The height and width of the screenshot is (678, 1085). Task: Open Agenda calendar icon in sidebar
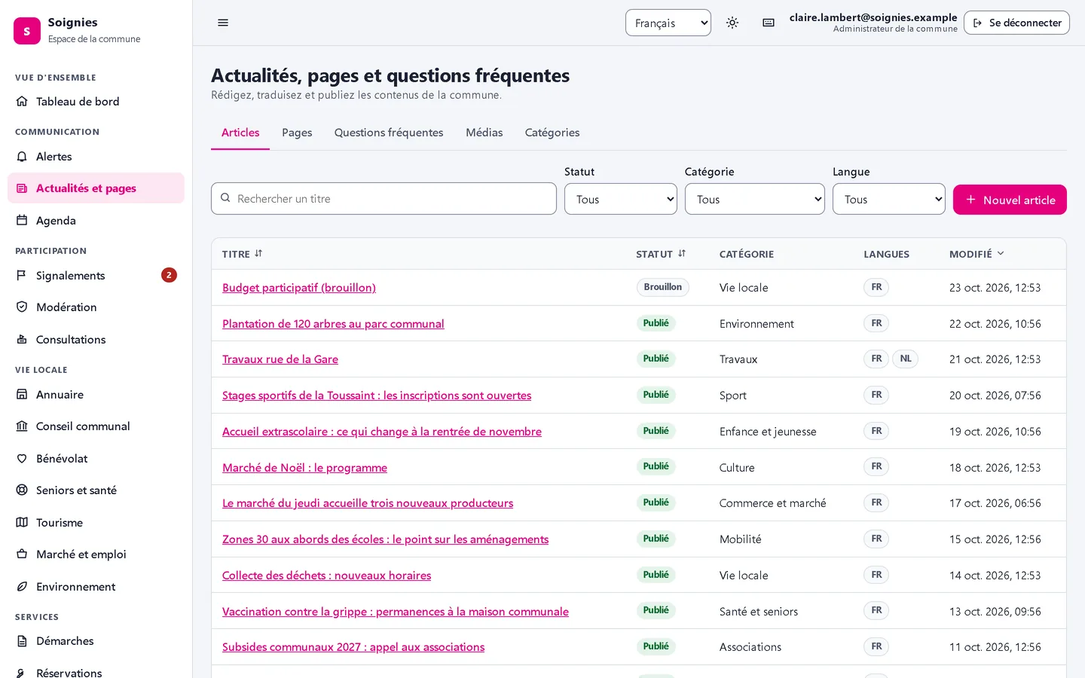(22, 221)
